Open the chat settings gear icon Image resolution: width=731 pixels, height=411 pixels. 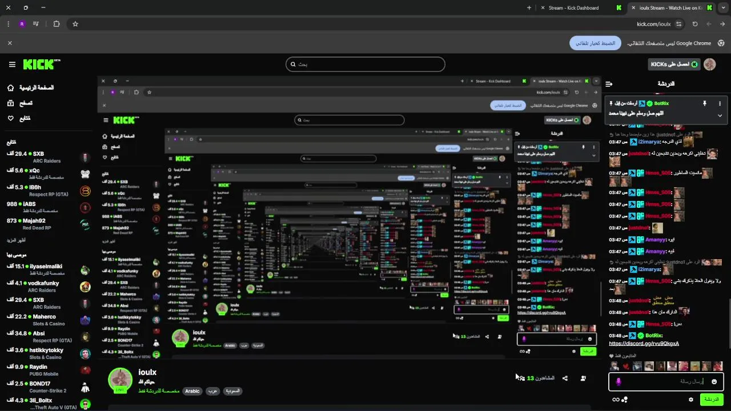[690, 400]
